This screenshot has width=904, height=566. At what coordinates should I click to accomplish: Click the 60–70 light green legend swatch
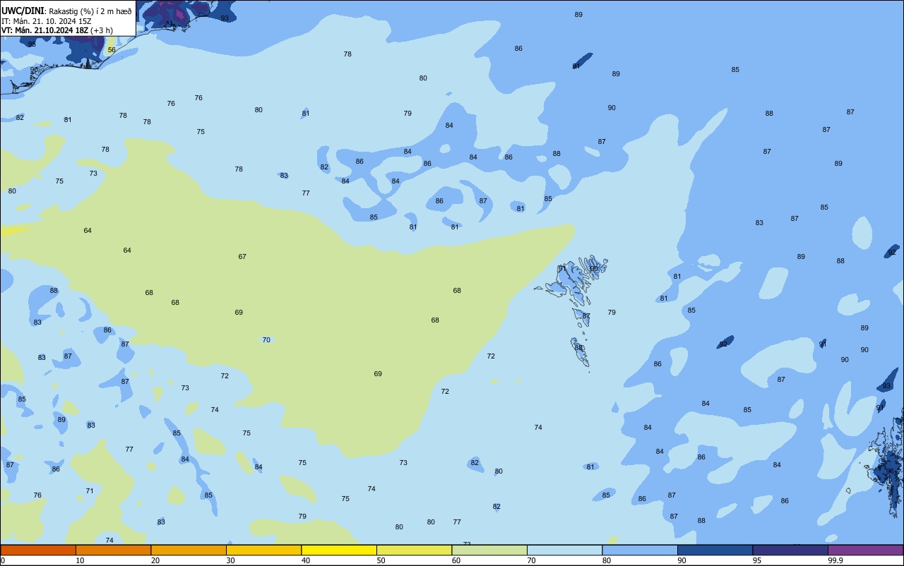489,550
